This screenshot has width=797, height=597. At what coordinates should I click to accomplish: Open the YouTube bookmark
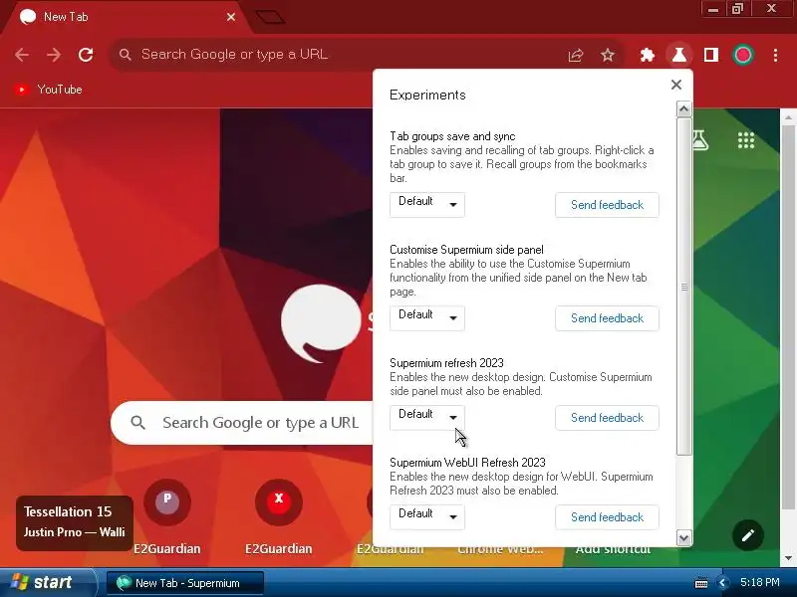coord(48,90)
